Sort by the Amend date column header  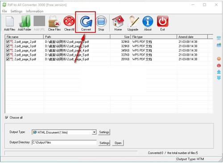point(192,37)
